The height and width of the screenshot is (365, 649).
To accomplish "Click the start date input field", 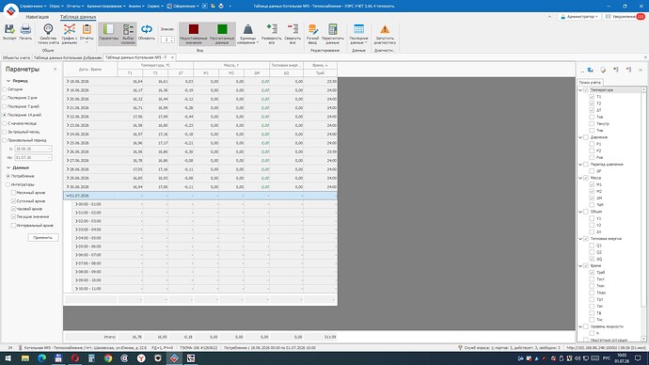I will tap(33, 149).
